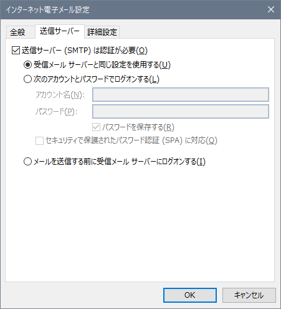Viewport: 281px width, 309px height.
Task: Click the アカウント名 input field
Action: tap(181, 95)
